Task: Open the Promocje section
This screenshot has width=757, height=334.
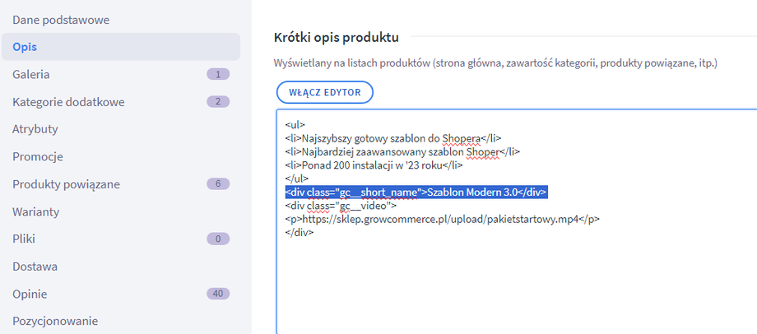Action: (38, 156)
